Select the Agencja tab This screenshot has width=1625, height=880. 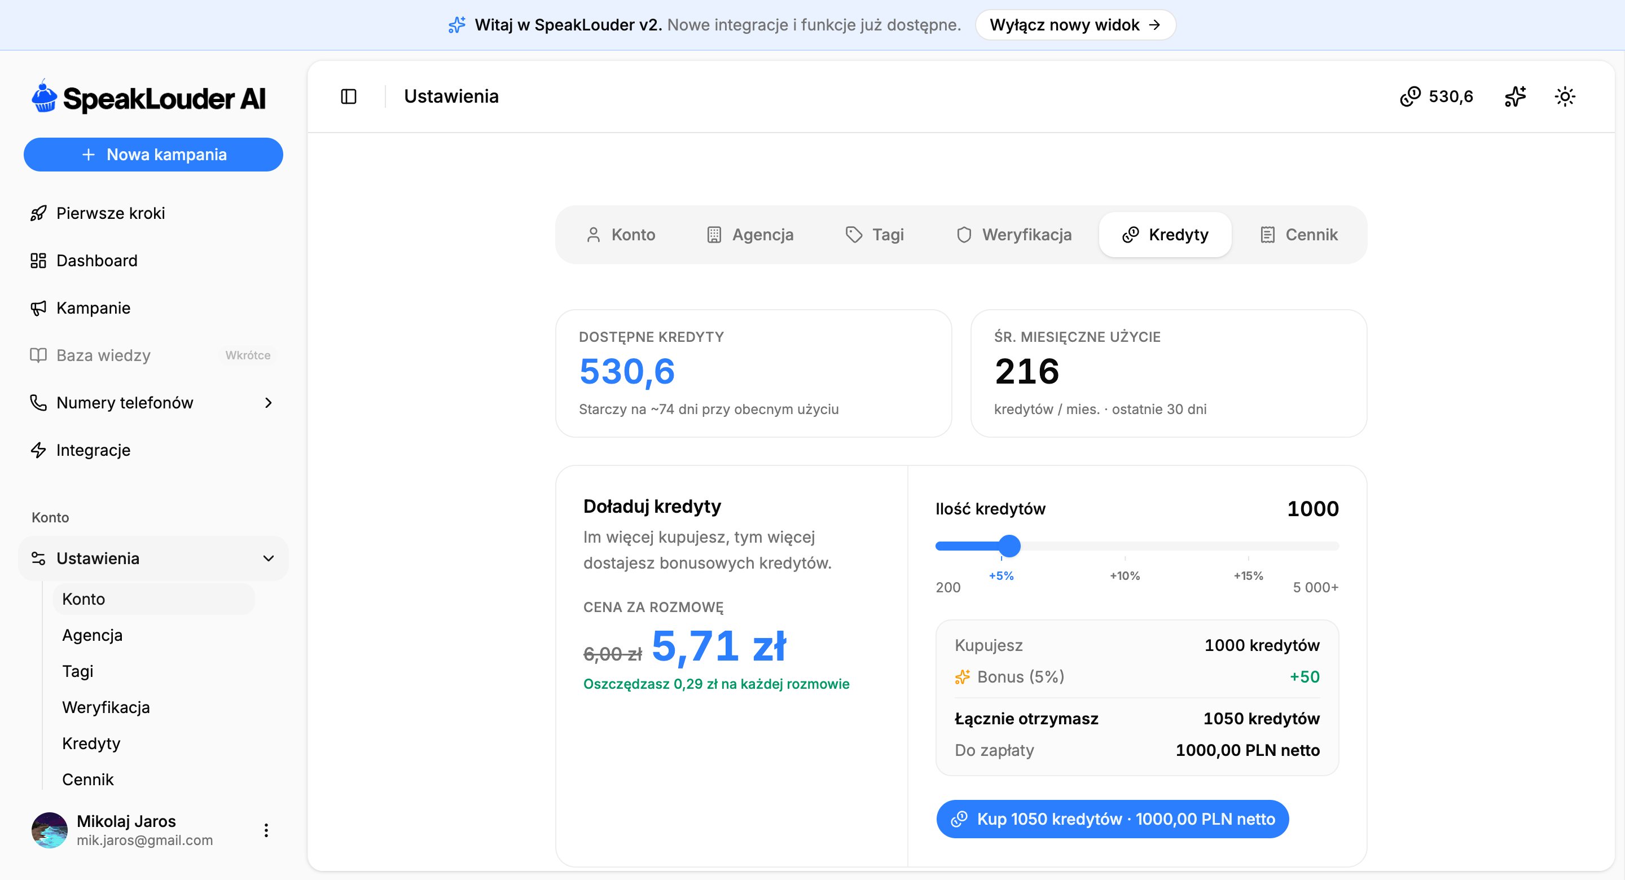point(750,235)
